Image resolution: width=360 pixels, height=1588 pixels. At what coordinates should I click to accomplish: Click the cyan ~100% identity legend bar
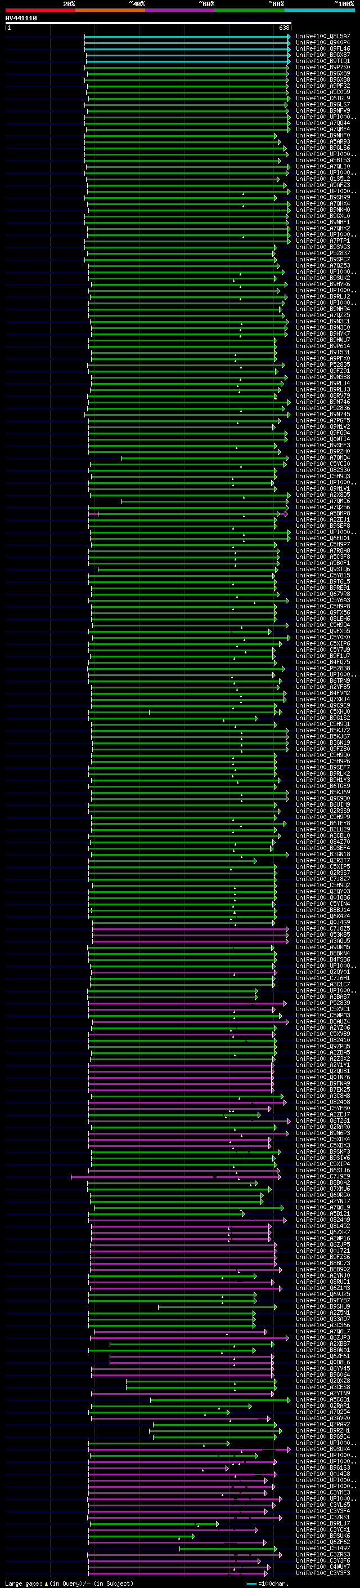(x=320, y=10)
